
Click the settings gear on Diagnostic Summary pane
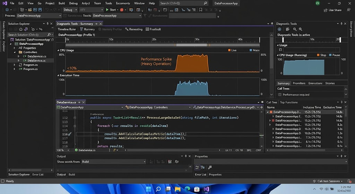point(272,24)
